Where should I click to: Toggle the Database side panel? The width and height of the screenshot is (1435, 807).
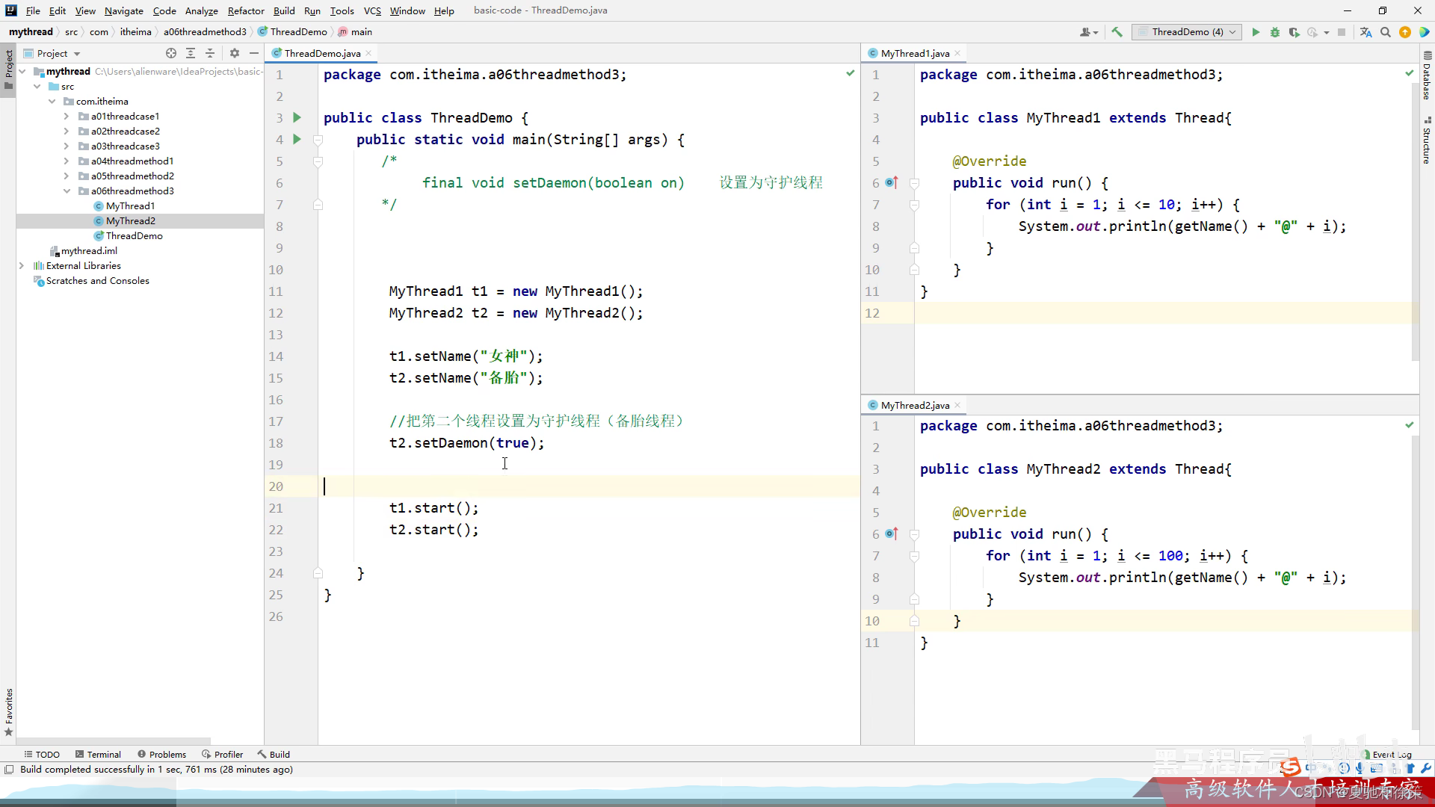pos(1427,76)
